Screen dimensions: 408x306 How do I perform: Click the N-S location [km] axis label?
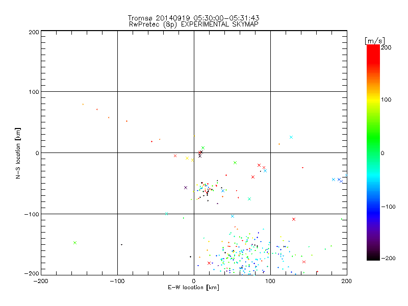coord(18,153)
